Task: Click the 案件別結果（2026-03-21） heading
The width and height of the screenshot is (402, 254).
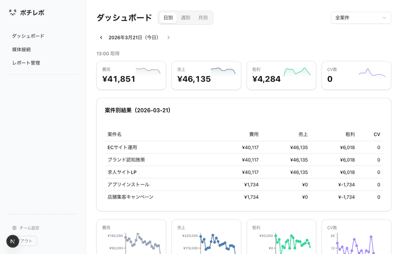Action: pos(138,110)
